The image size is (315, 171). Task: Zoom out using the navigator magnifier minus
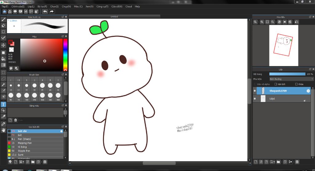[273, 22]
